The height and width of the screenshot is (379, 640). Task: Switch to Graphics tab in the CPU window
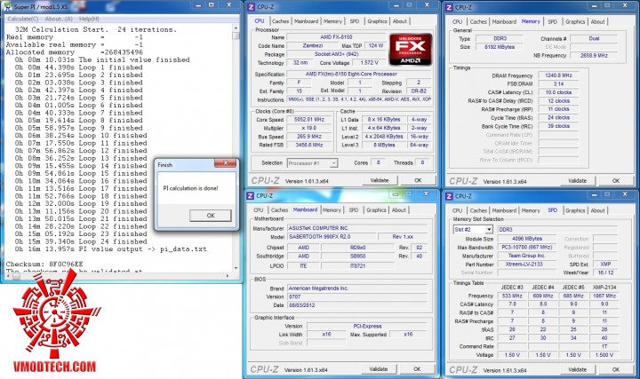377,21
